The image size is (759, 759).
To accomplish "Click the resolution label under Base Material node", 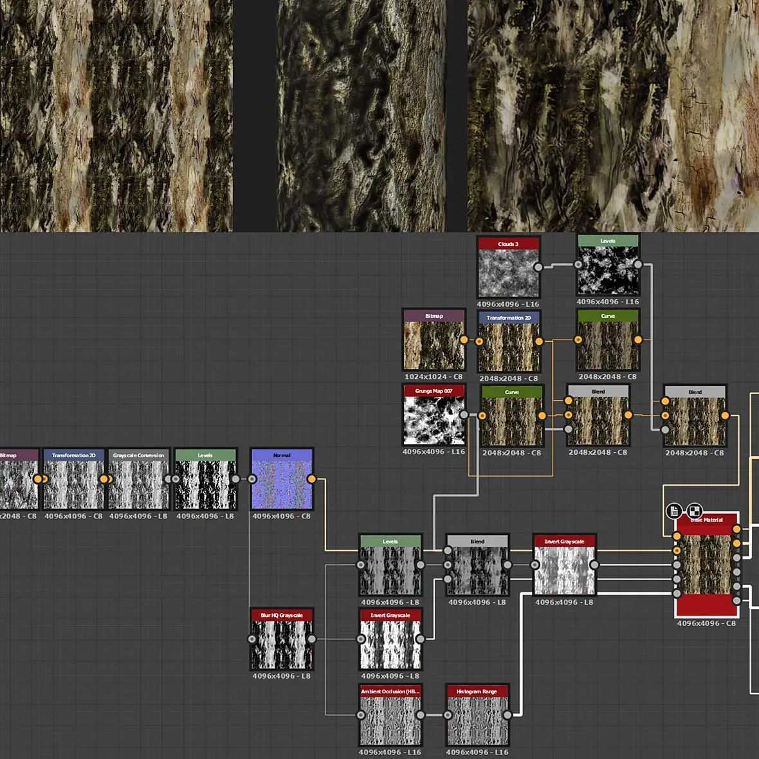I will pos(707,623).
